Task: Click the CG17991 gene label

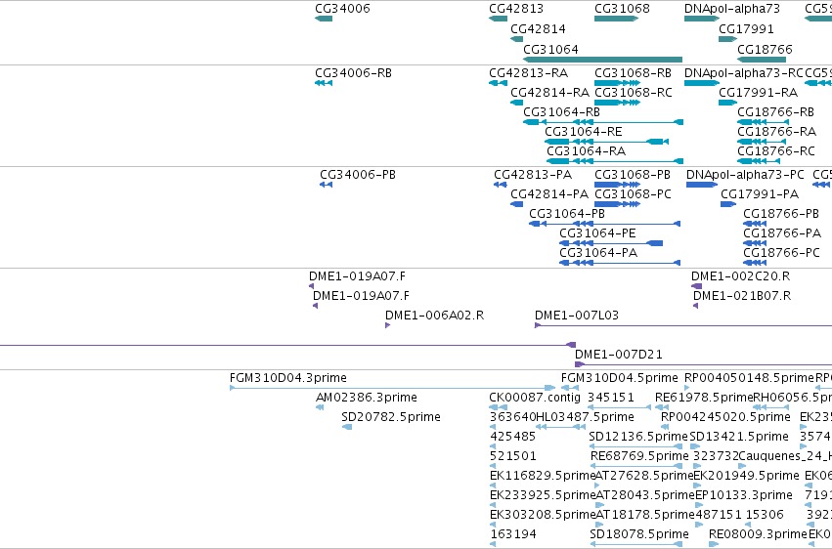Action: (746, 28)
